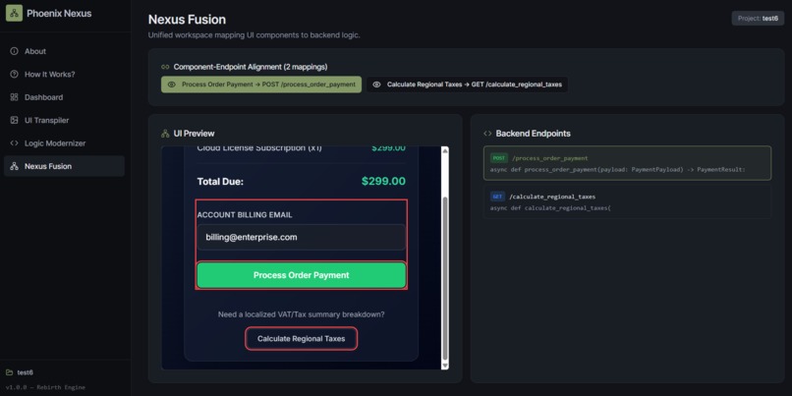Click the ACCOUNT BILLING EMAIL label

[x=245, y=214]
